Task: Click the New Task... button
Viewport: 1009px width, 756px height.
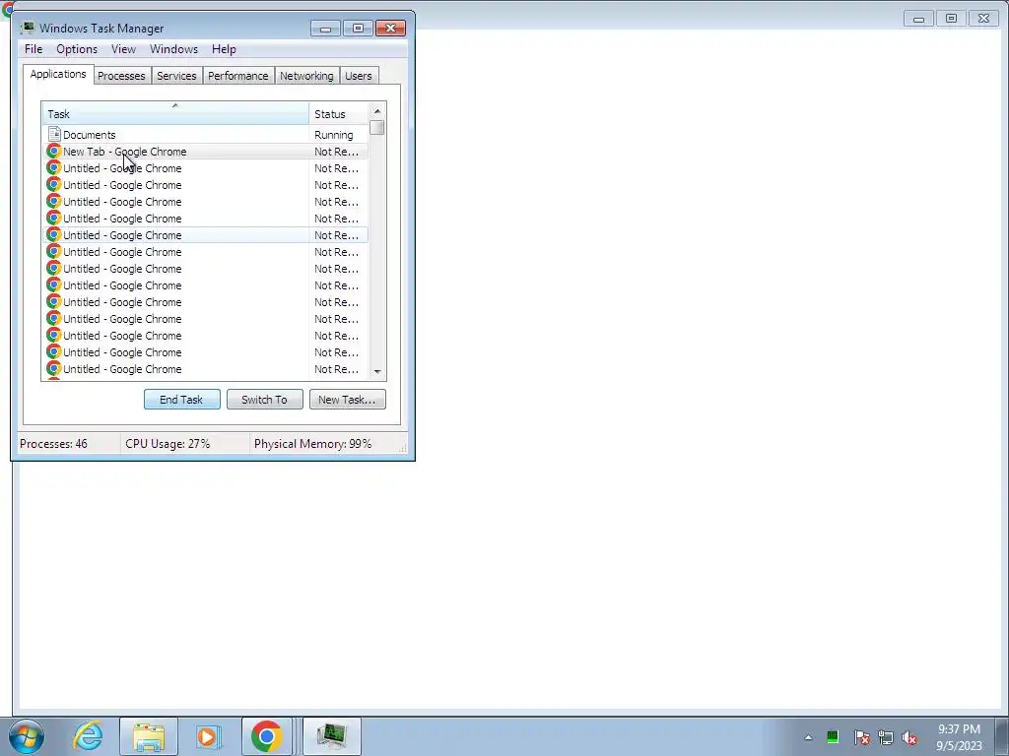Action: pos(348,400)
